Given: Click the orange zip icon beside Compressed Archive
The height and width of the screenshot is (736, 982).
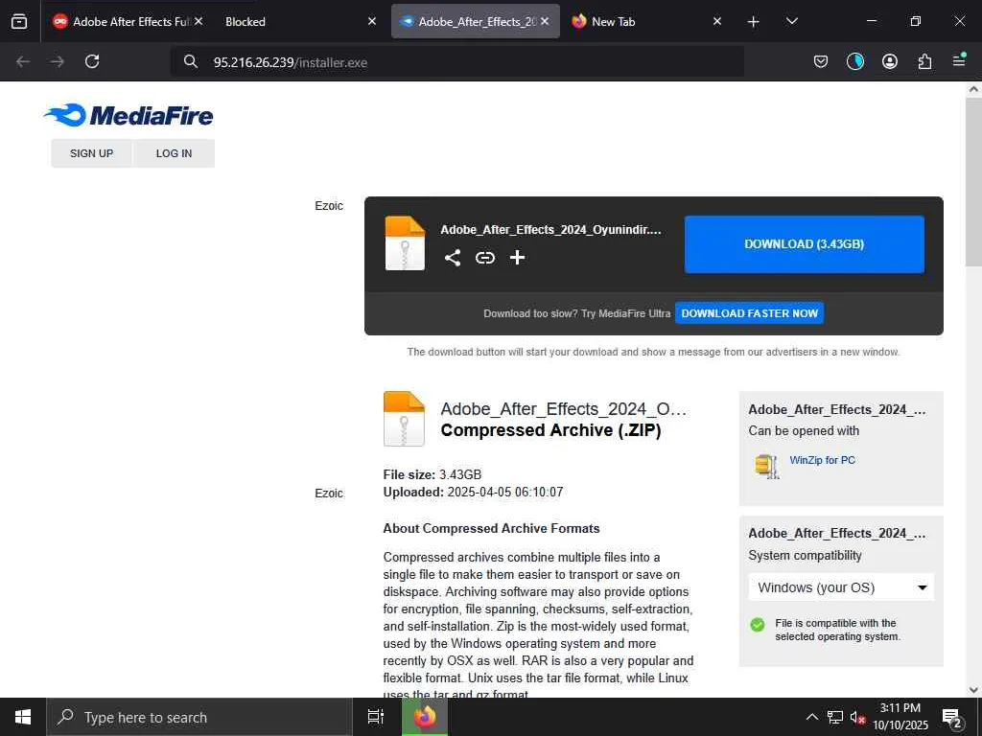Looking at the screenshot, I should pos(404,419).
